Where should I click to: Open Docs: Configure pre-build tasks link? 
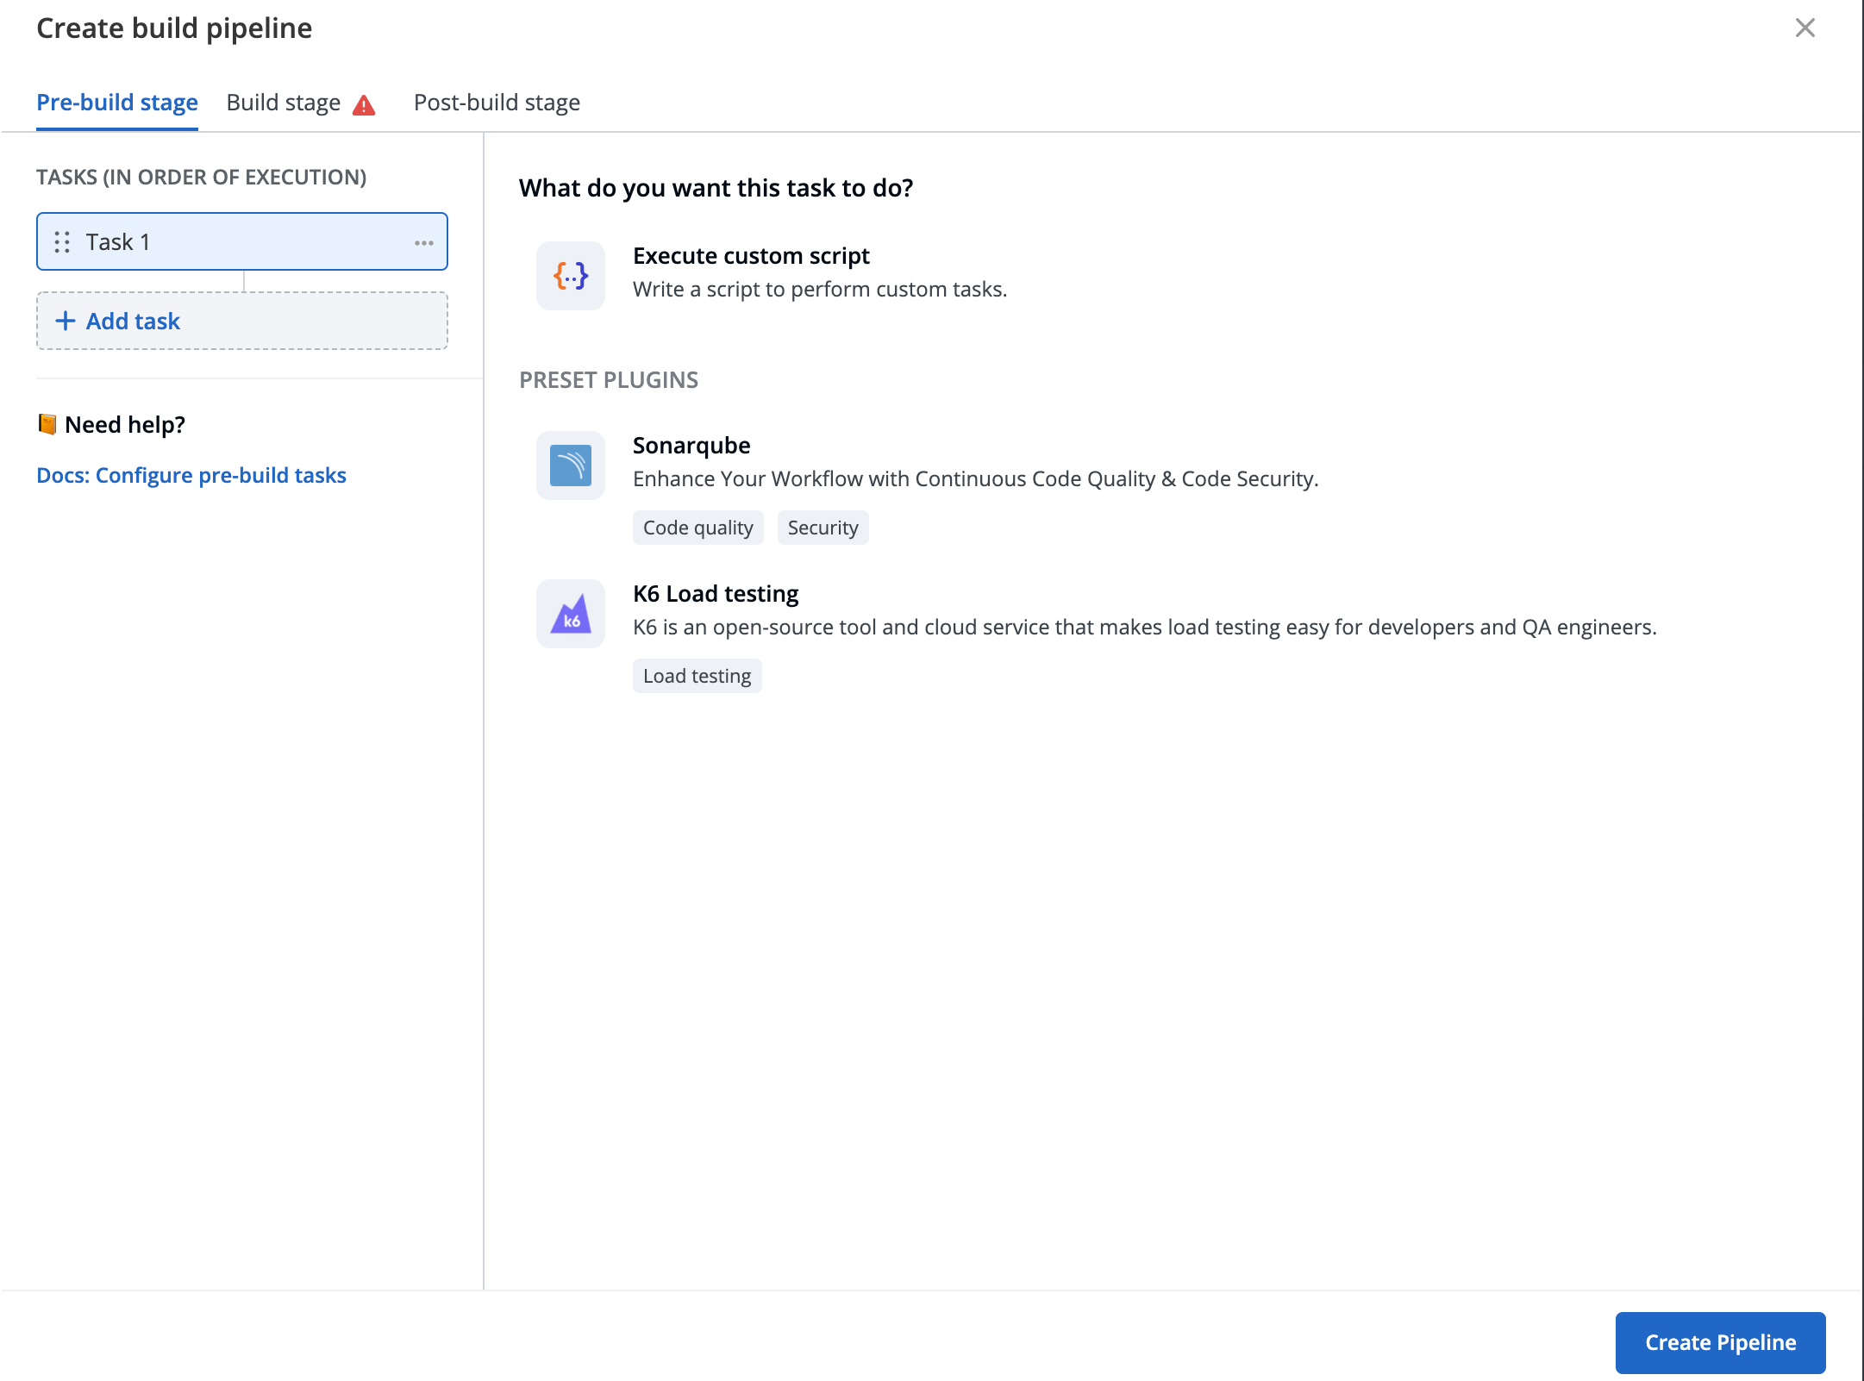coord(191,476)
